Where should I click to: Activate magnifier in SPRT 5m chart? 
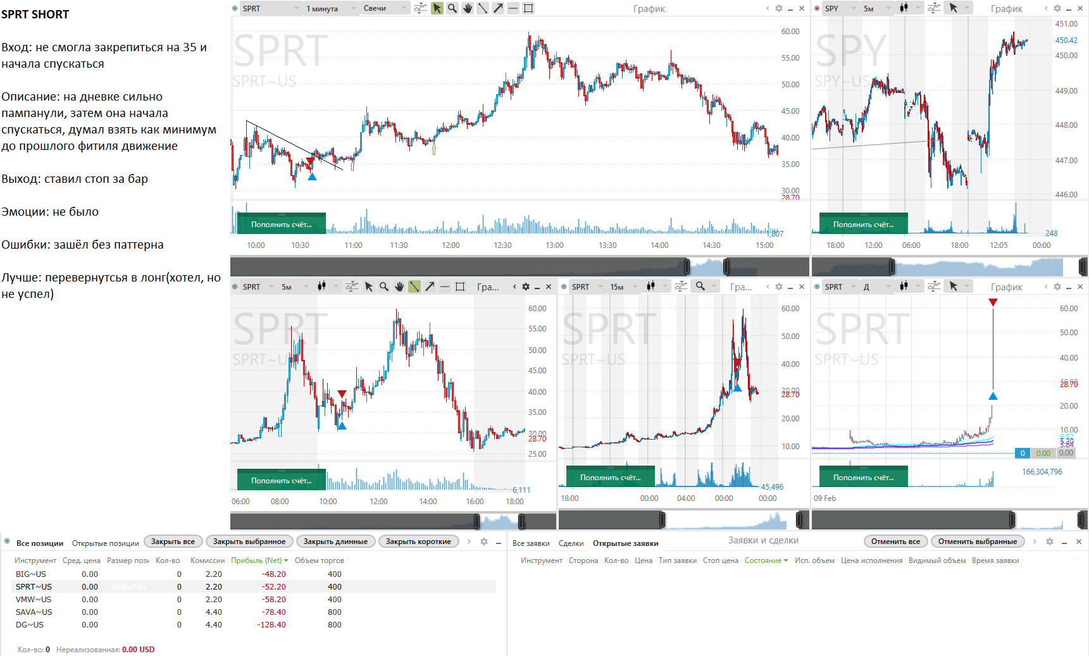pyautogui.click(x=384, y=287)
